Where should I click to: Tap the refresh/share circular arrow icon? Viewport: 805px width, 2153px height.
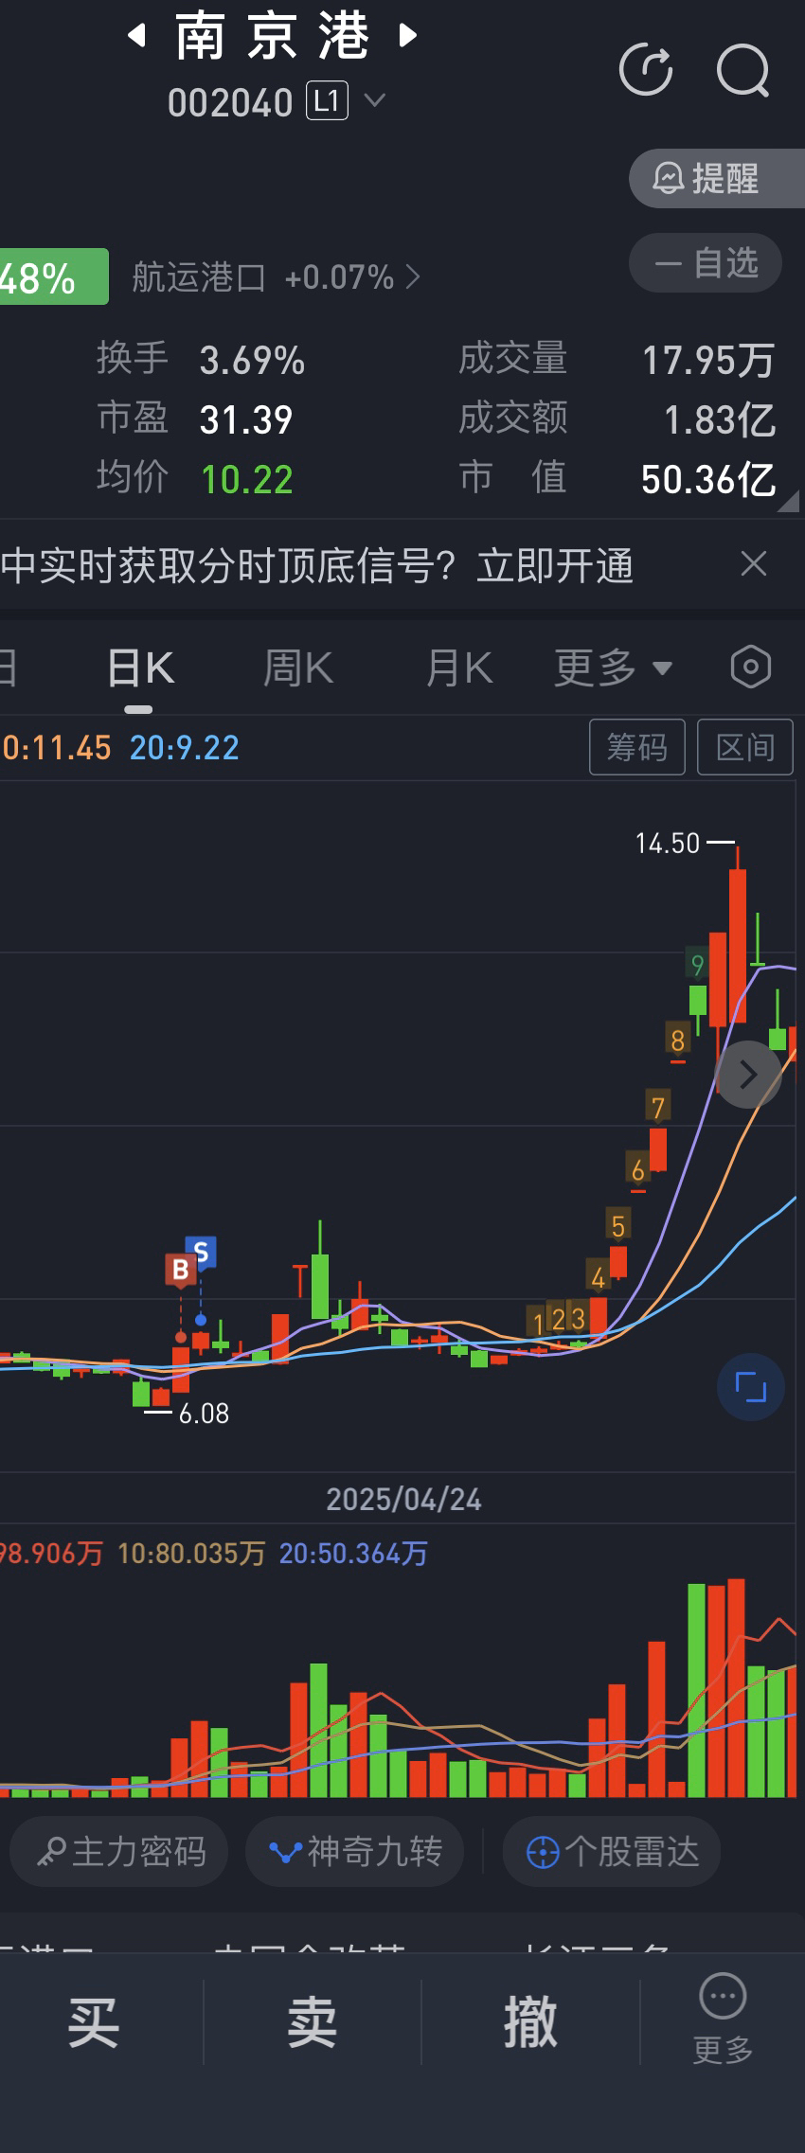point(646,70)
